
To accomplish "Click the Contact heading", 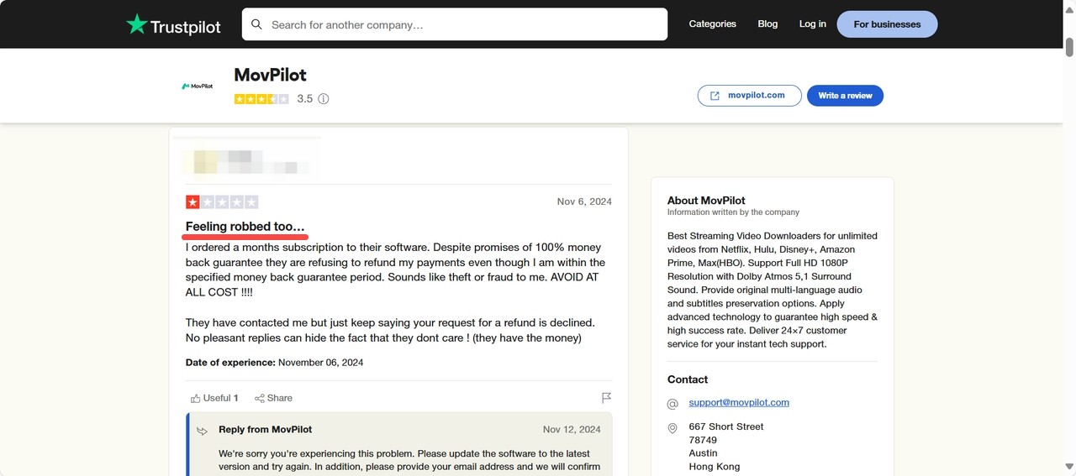I will pos(688,379).
